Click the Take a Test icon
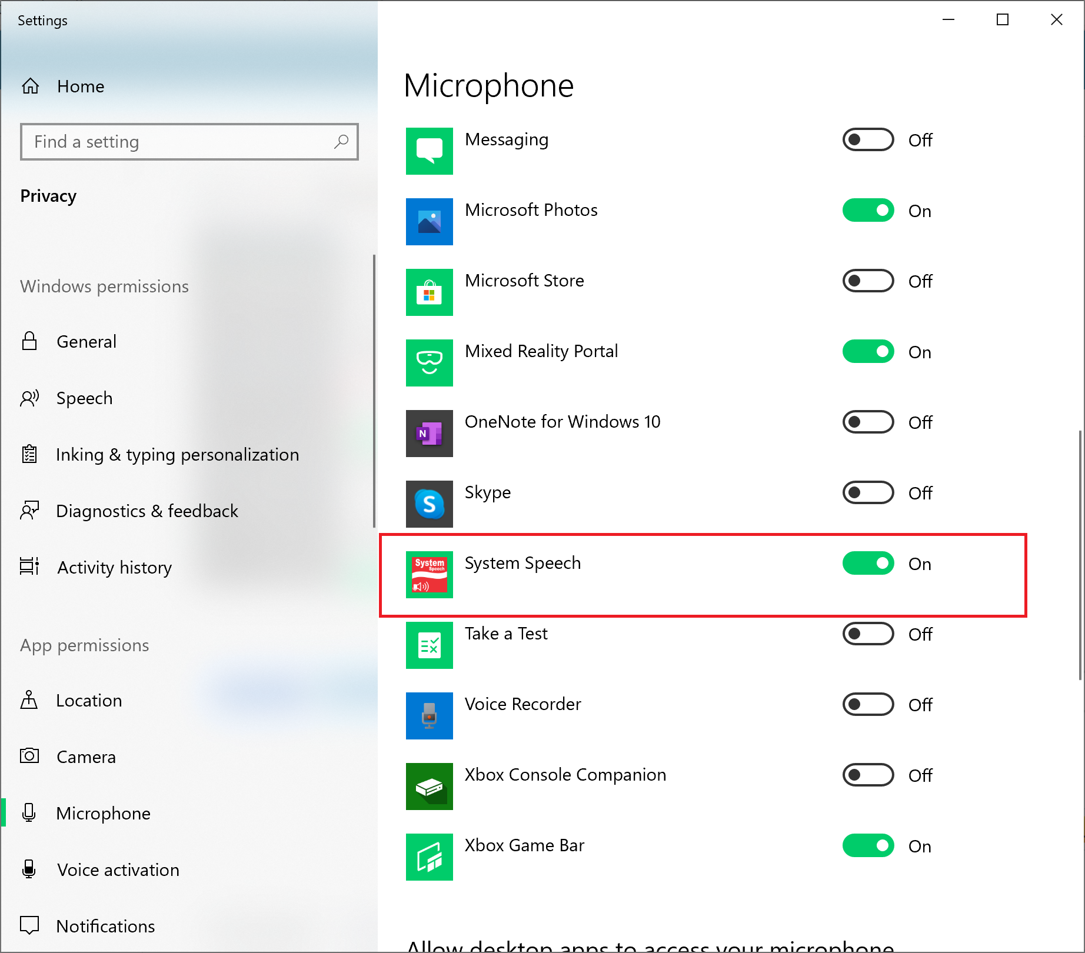1085x953 pixels. pos(430,645)
